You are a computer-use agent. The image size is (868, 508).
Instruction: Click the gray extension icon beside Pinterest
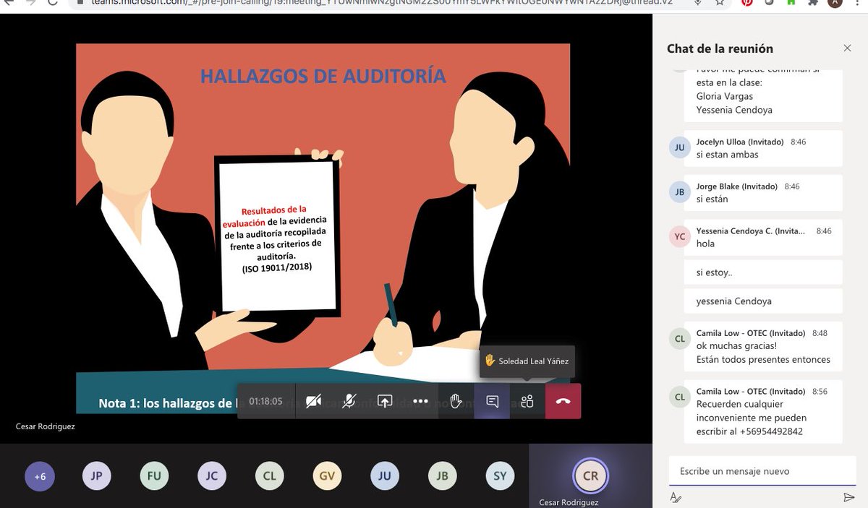point(768,3)
